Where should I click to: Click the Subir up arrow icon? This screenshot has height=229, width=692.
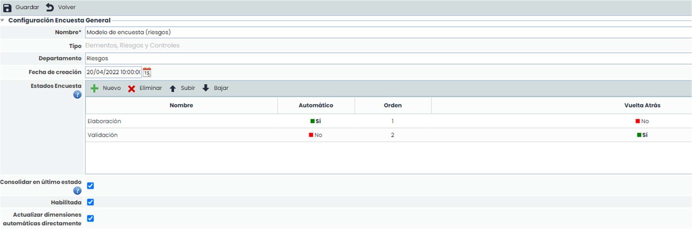pos(173,89)
